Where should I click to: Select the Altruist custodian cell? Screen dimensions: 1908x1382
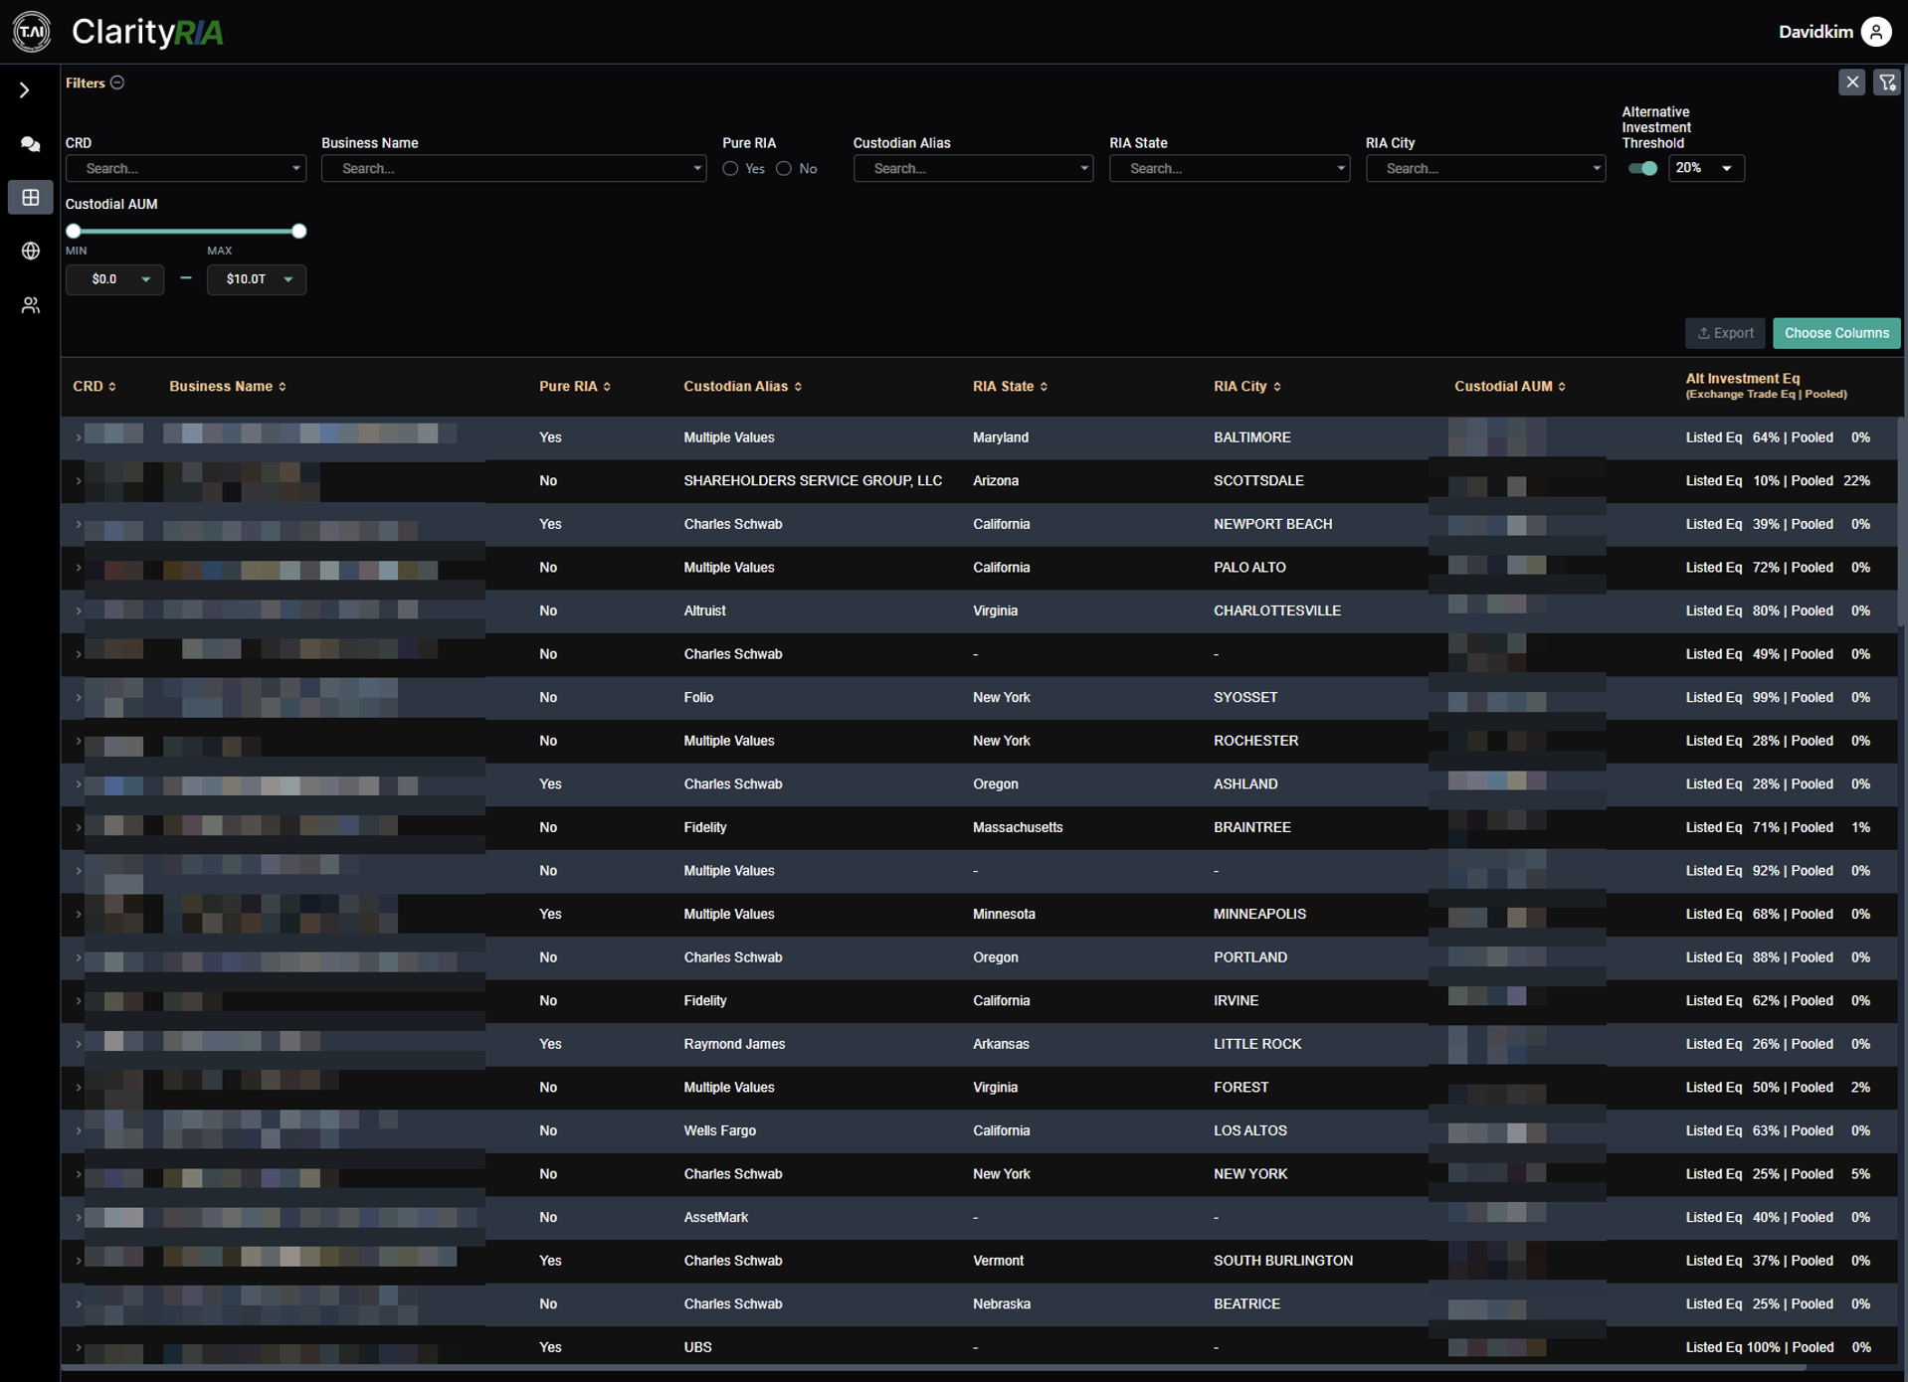point(704,610)
